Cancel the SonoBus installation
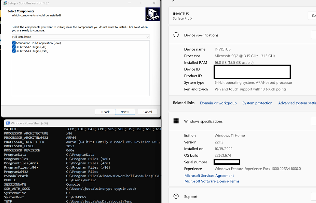This screenshot has width=316, height=203. 148,112
